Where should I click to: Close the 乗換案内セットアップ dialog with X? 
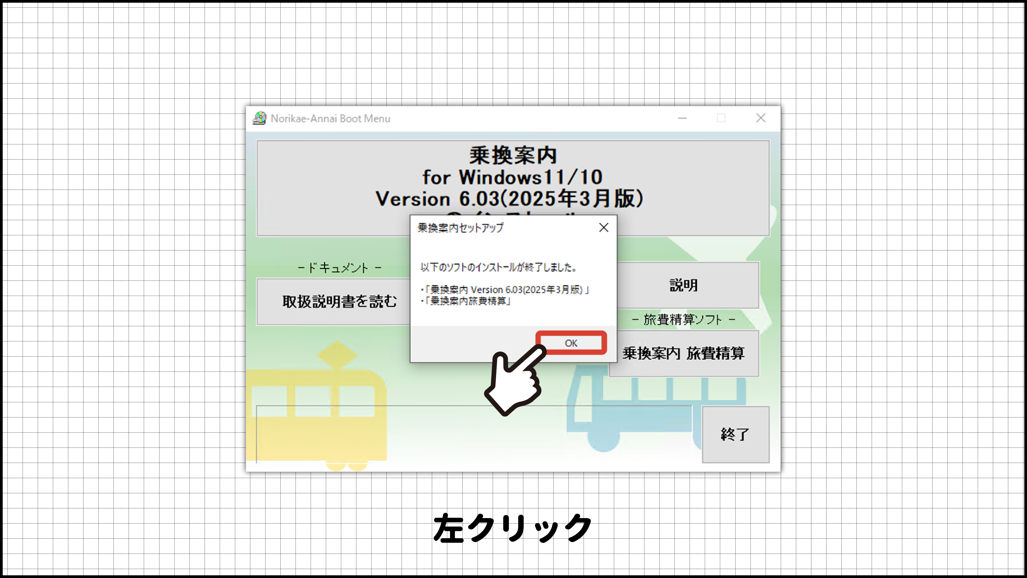pos(604,227)
